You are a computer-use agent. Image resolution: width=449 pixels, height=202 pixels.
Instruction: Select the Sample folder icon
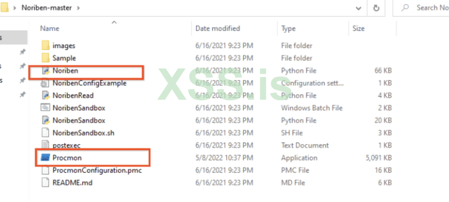click(45, 58)
